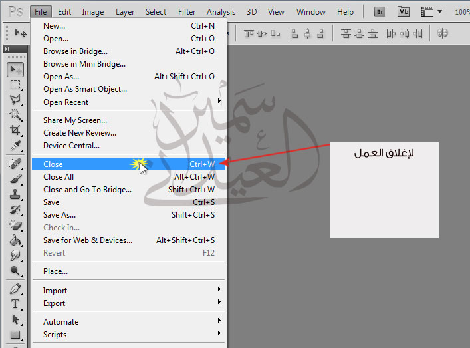Choose Share My Screen... menu entry
The width and height of the screenshot is (470, 348).
click(x=128, y=120)
